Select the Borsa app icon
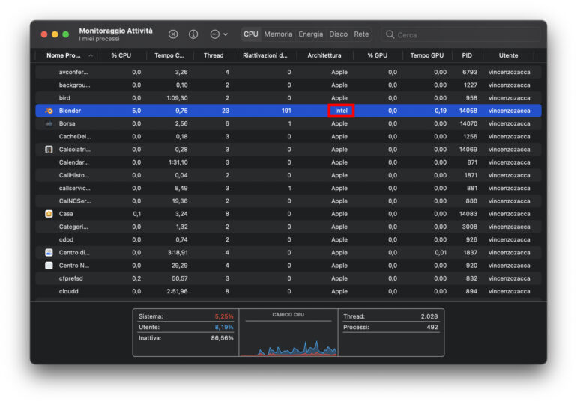Viewport: 577px width, 404px height. tap(49, 123)
